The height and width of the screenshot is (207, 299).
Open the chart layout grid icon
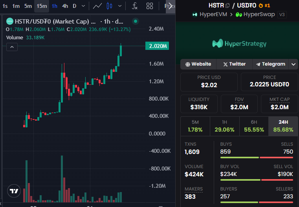pos(149,6)
